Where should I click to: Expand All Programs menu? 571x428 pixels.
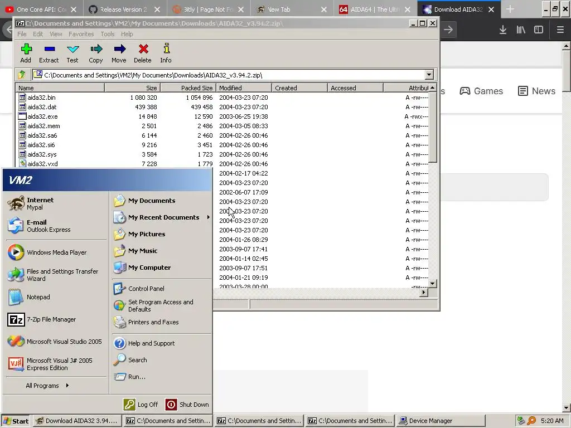[47, 386]
